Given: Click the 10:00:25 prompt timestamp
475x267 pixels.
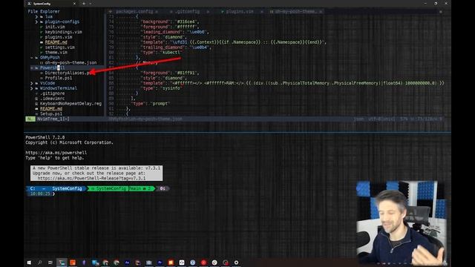Looking at the screenshot, I should point(40,194).
